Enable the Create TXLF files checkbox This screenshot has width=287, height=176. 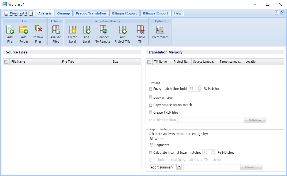pos(150,113)
